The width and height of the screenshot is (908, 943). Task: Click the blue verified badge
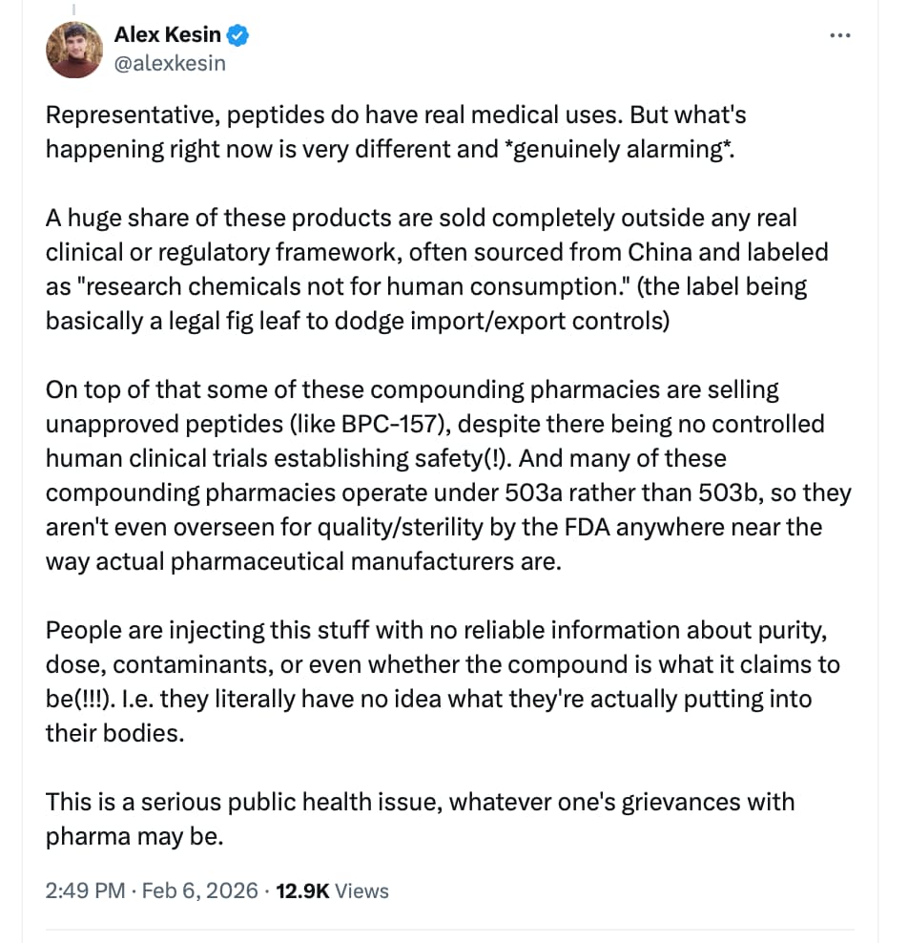pyautogui.click(x=238, y=36)
